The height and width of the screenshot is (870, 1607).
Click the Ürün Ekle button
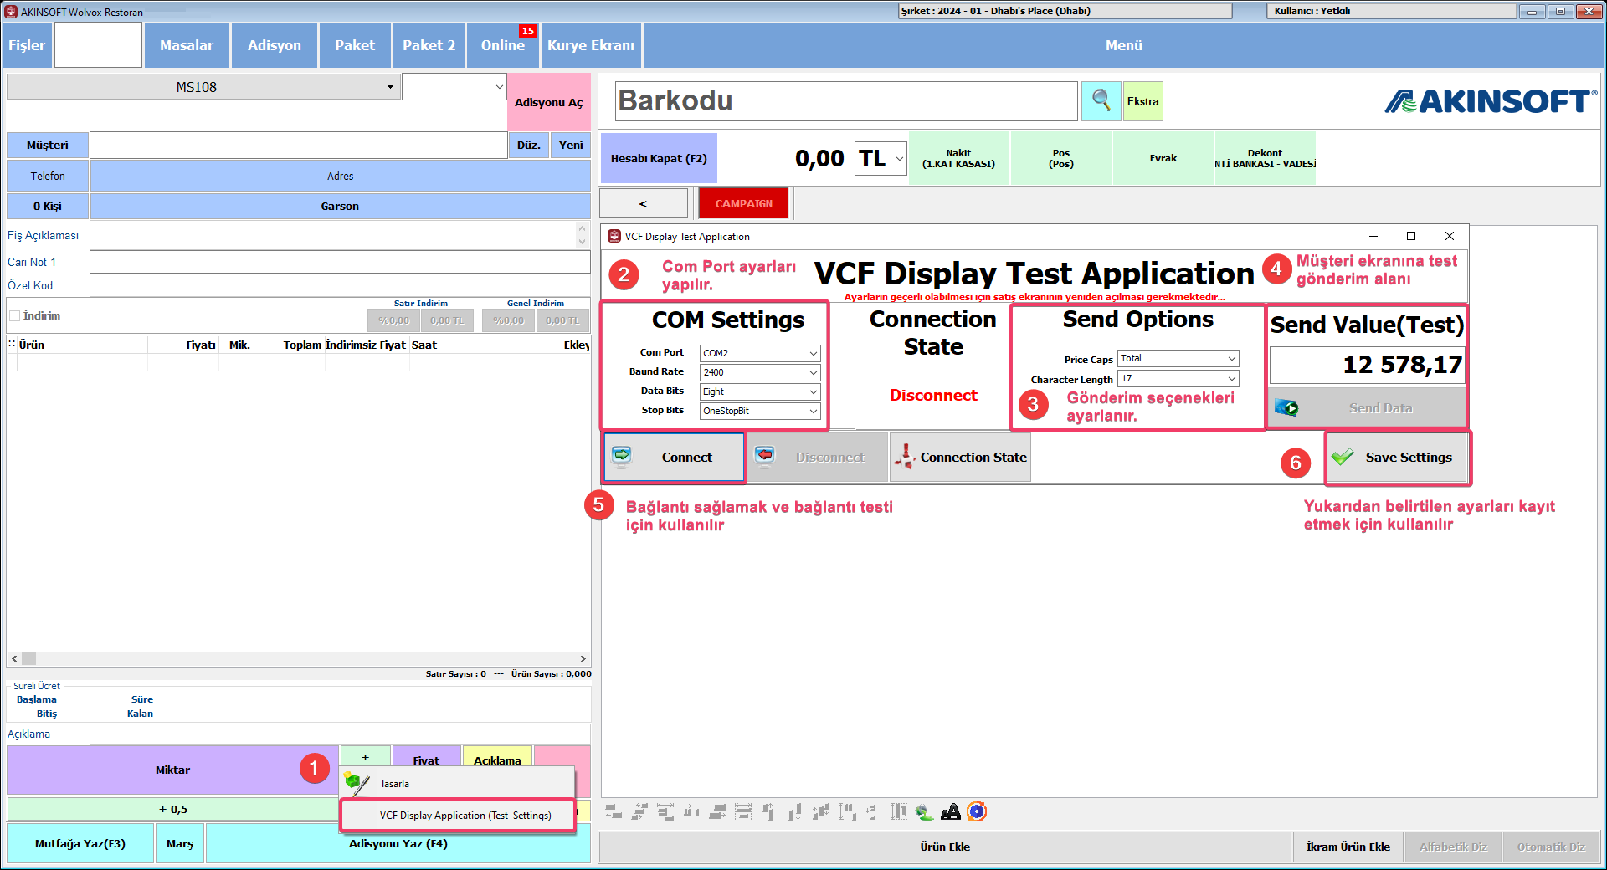tap(945, 847)
